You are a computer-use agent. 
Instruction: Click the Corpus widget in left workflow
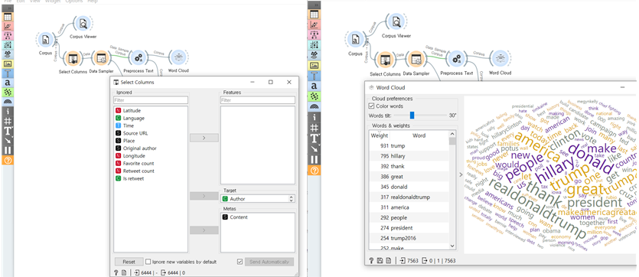45,40
